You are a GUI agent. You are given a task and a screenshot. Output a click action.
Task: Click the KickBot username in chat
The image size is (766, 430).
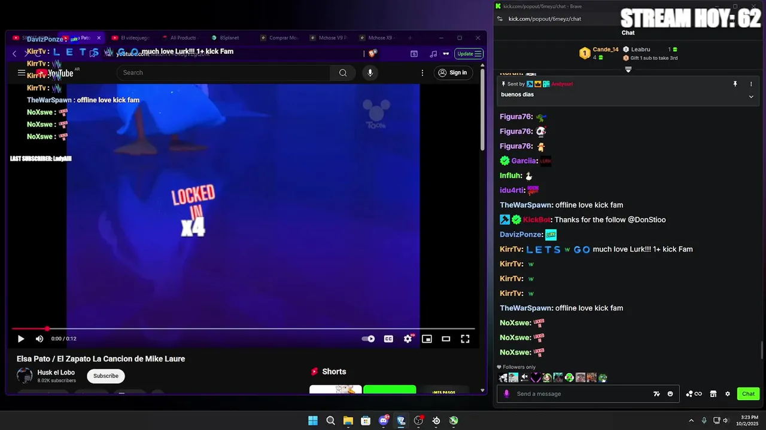[x=537, y=220]
